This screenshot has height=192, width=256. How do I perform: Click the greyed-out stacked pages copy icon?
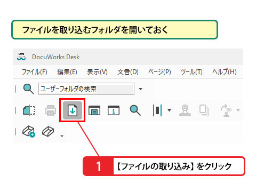click(x=204, y=110)
